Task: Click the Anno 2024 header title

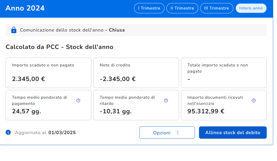Action: (25, 8)
